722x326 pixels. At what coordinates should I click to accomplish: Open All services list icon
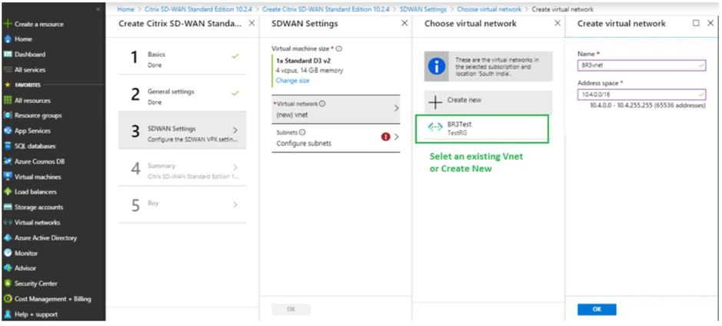pyautogui.click(x=7, y=70)
